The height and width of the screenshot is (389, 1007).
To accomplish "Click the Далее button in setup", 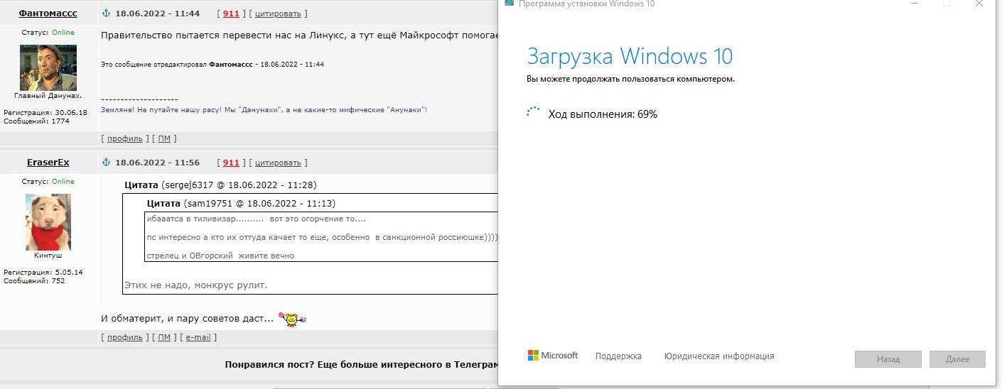I will point(957,359).
